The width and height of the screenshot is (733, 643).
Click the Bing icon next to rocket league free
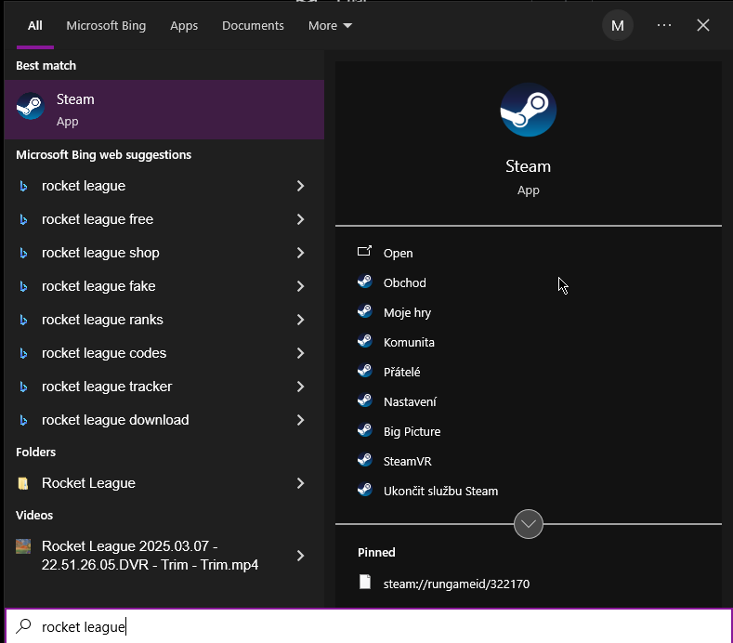[23, 219]
